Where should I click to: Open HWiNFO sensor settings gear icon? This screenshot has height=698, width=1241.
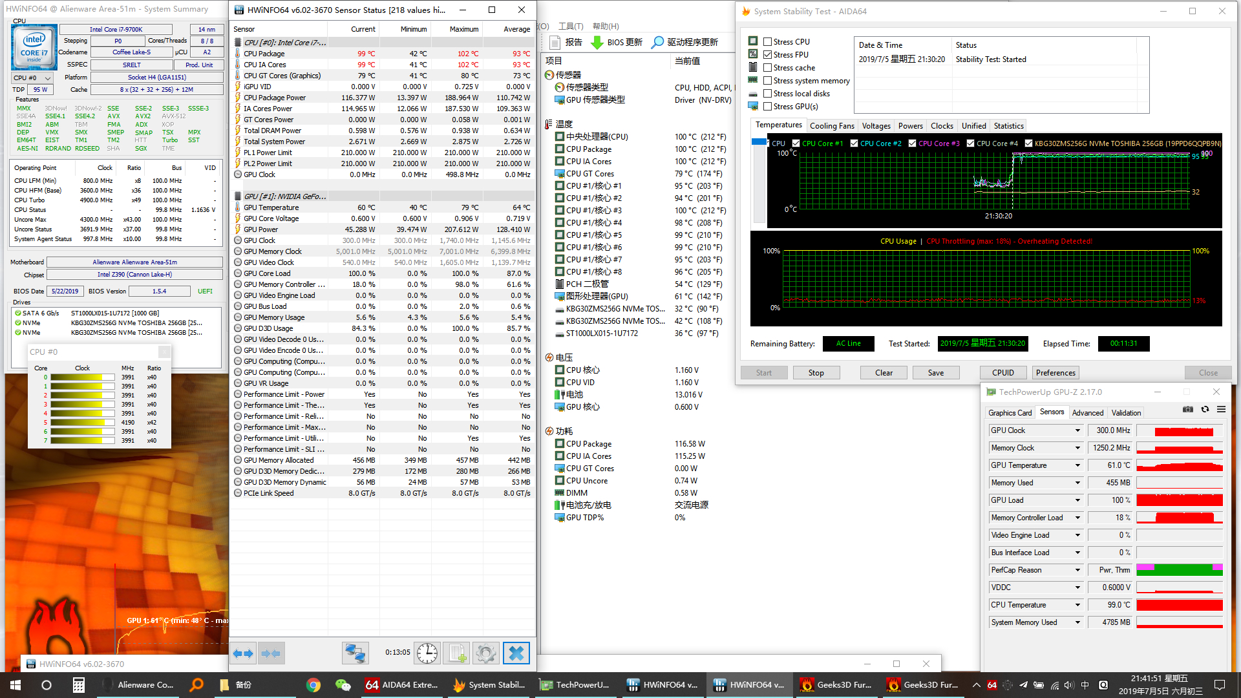coord(486,653)
